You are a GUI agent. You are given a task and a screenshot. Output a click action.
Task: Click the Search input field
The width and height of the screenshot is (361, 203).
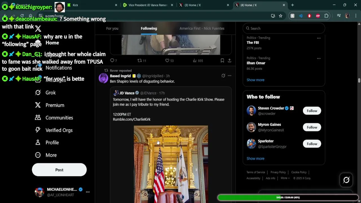pyautogui.click(x=284, y=28)
